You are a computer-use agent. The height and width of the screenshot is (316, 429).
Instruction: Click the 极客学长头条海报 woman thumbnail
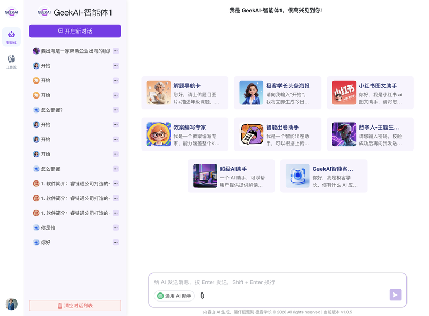coord(251,93)
